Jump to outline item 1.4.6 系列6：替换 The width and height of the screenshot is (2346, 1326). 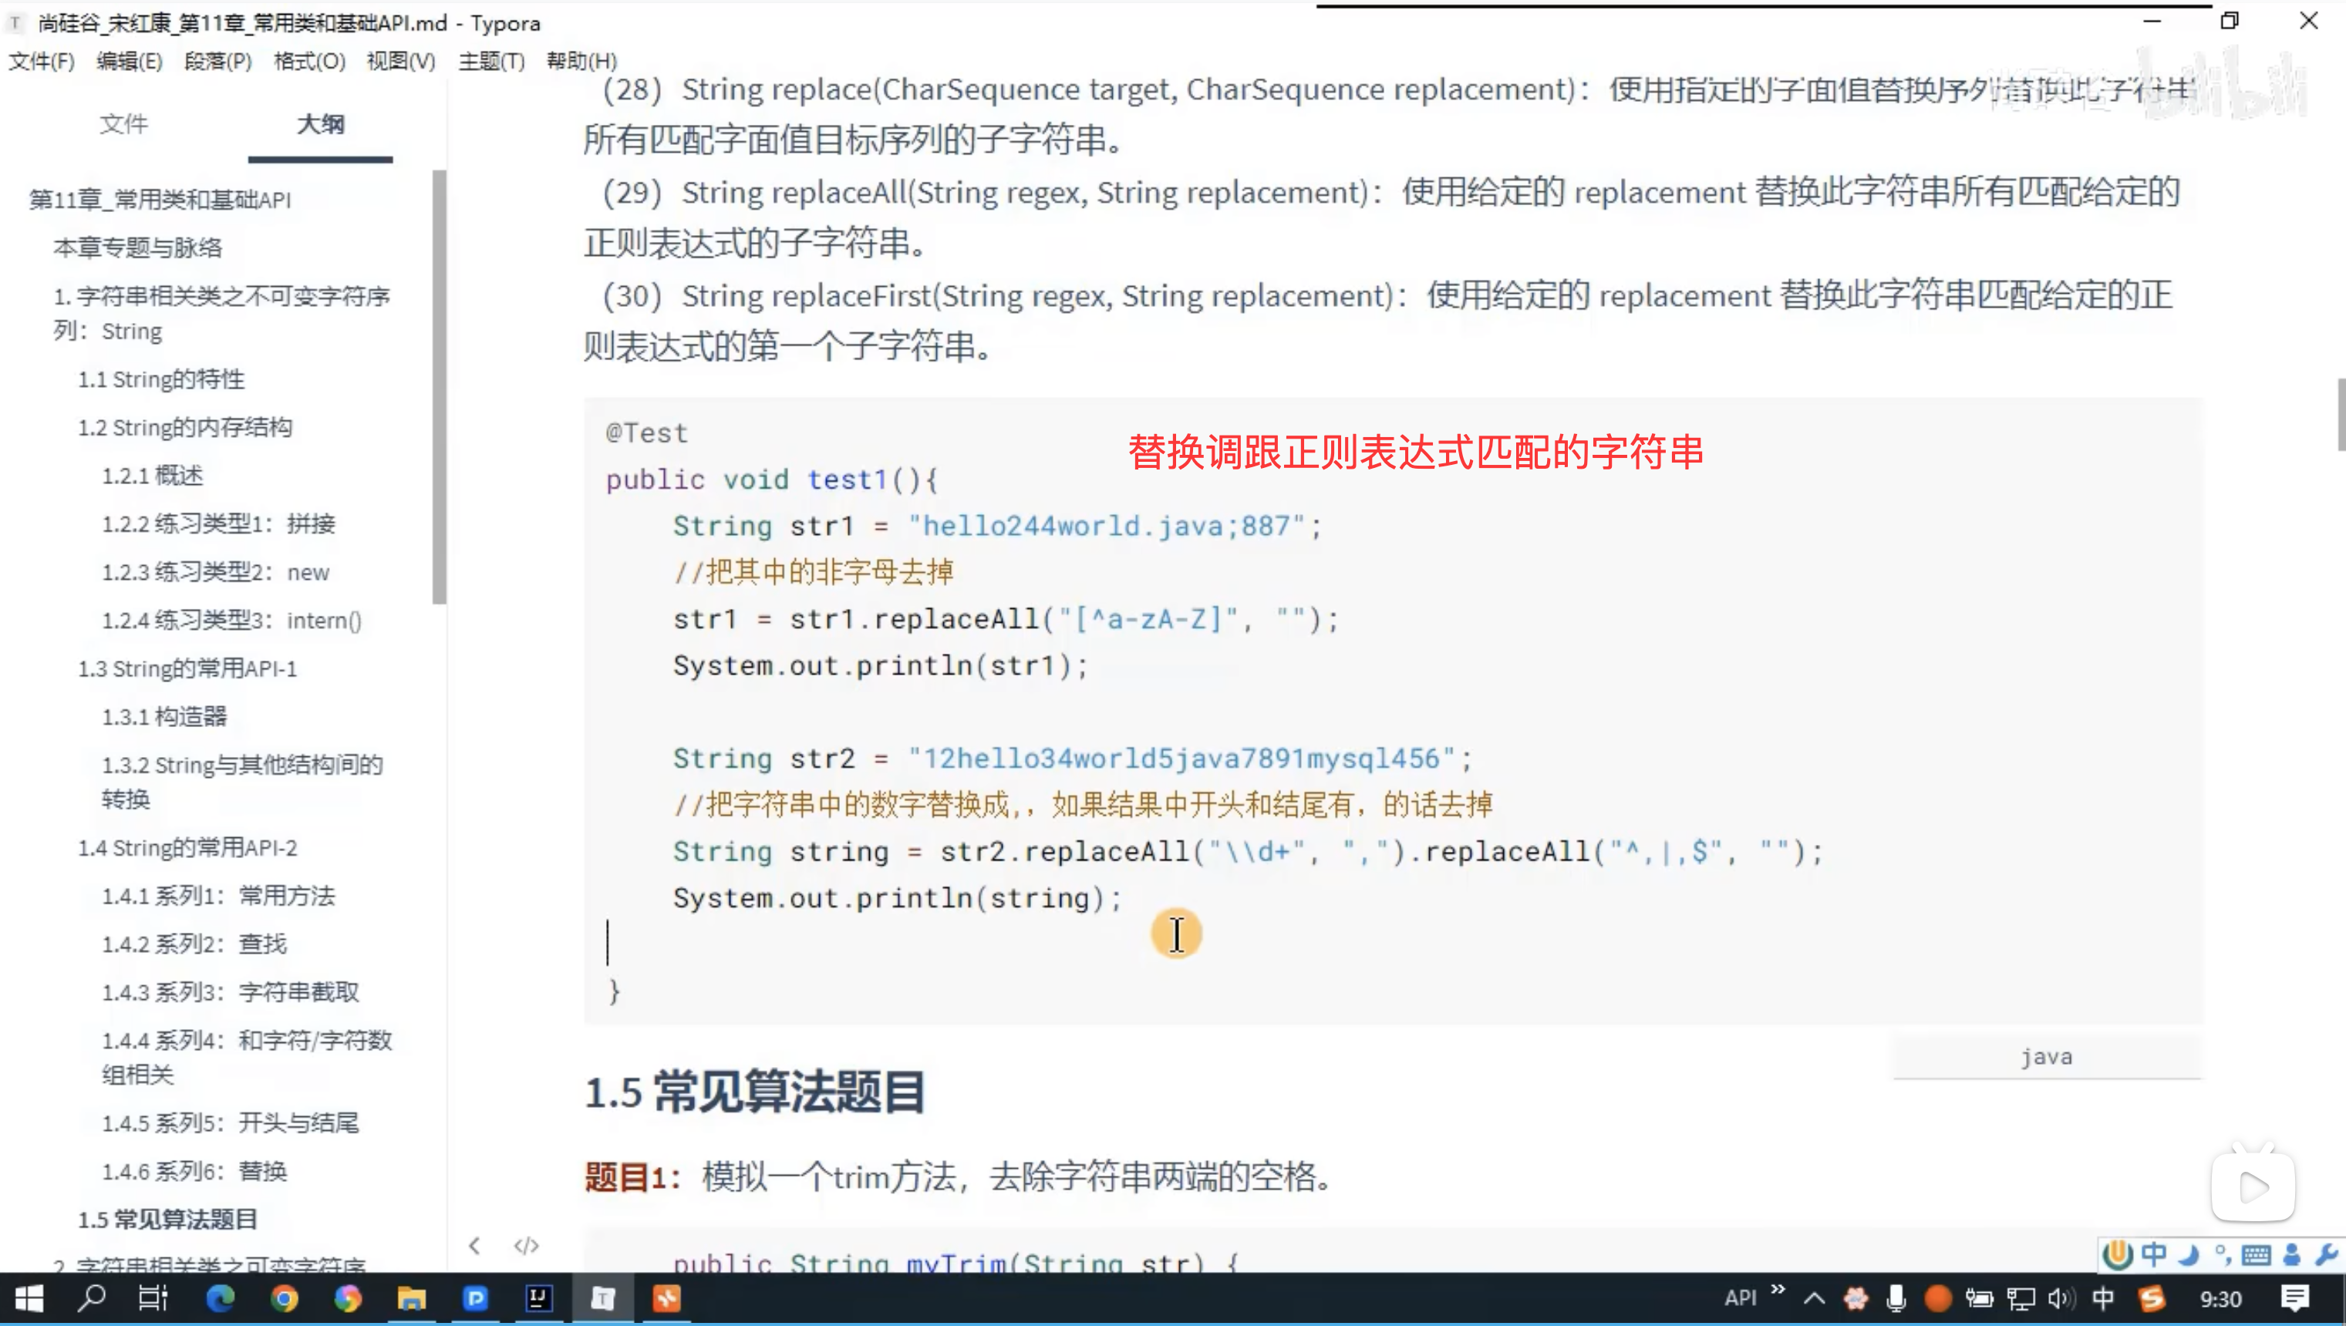click(194, 1171)
